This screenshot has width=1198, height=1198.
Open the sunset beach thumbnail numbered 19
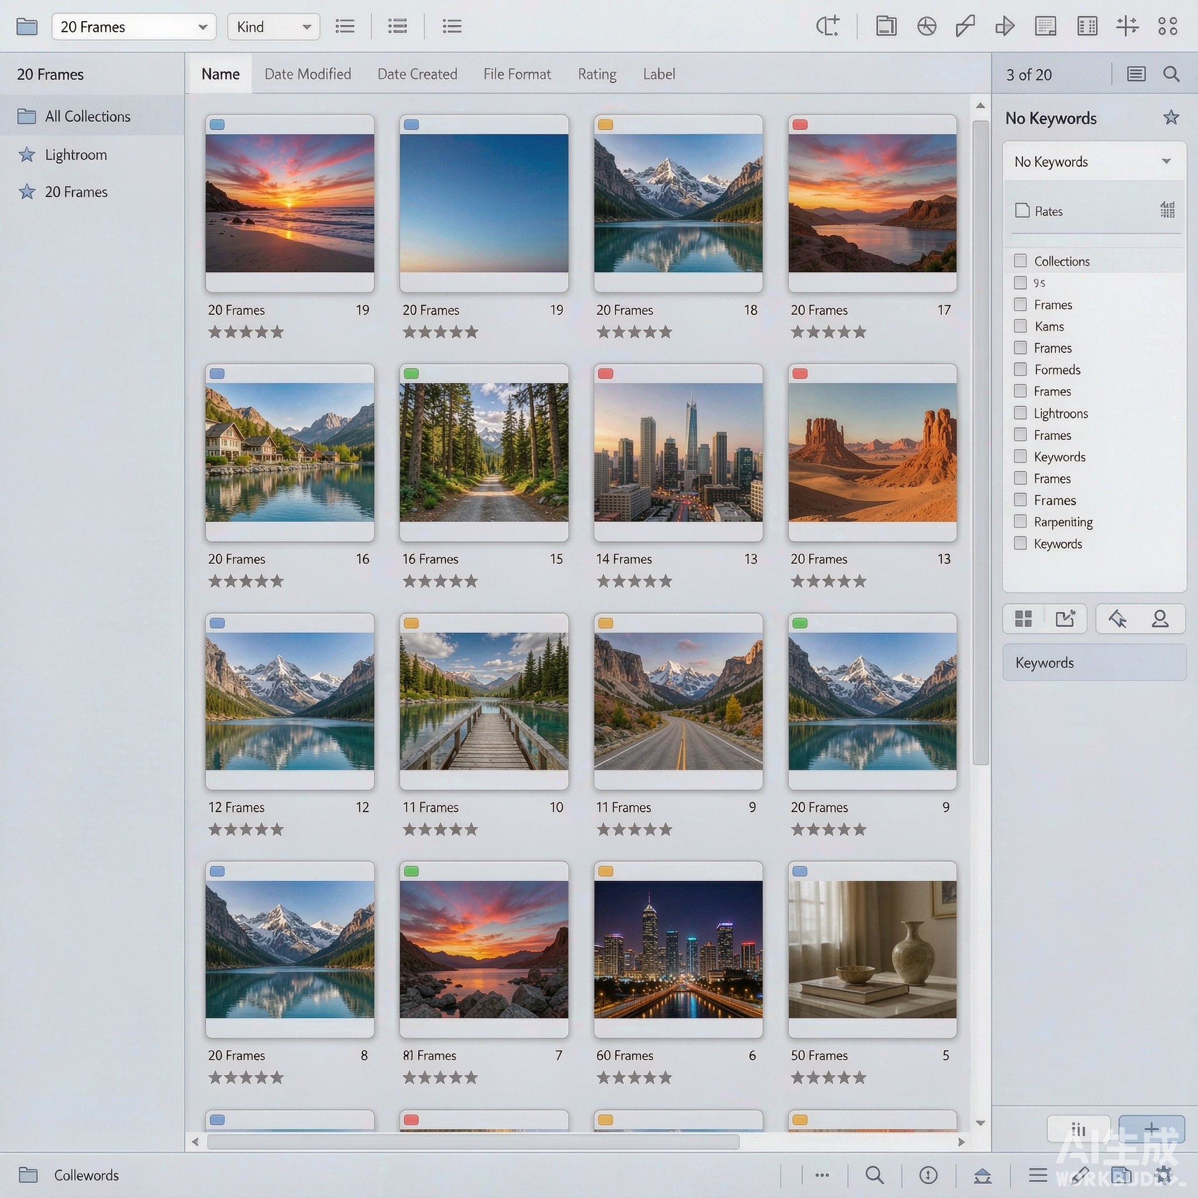pyautogui.click(x=290, y=204)
